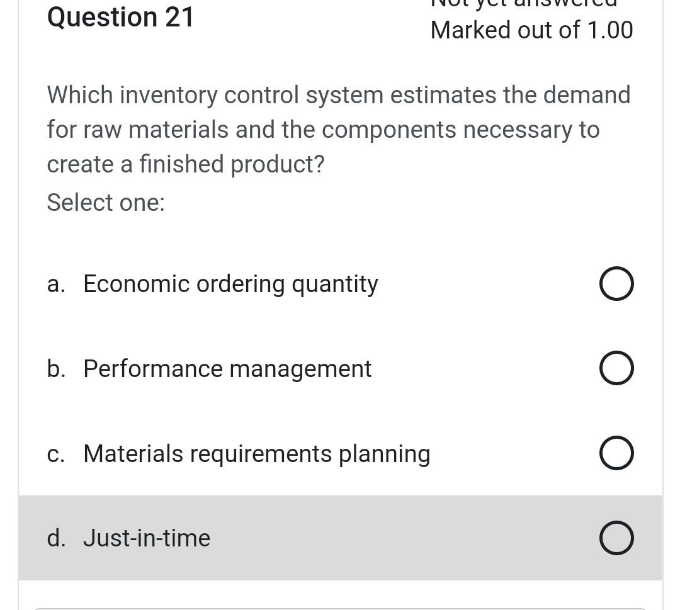The image size is (680, 610).
Task: Click the letter a label
Action: click(x=56, y=283)
